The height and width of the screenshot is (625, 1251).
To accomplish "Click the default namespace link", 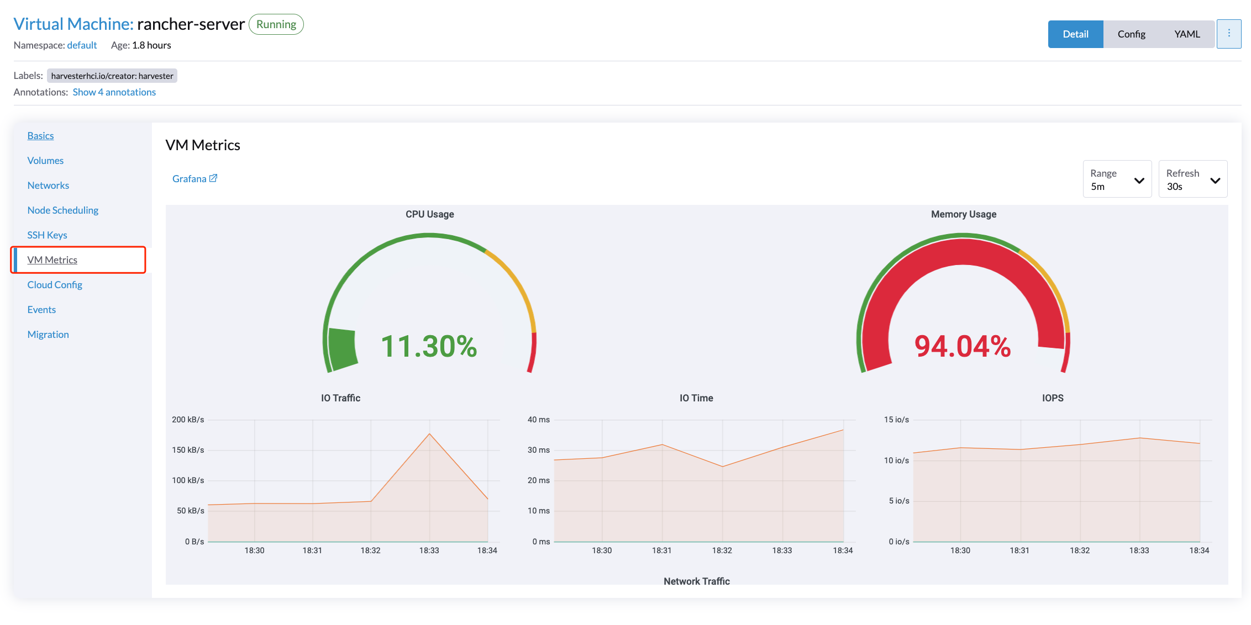I will coord(82,45).
